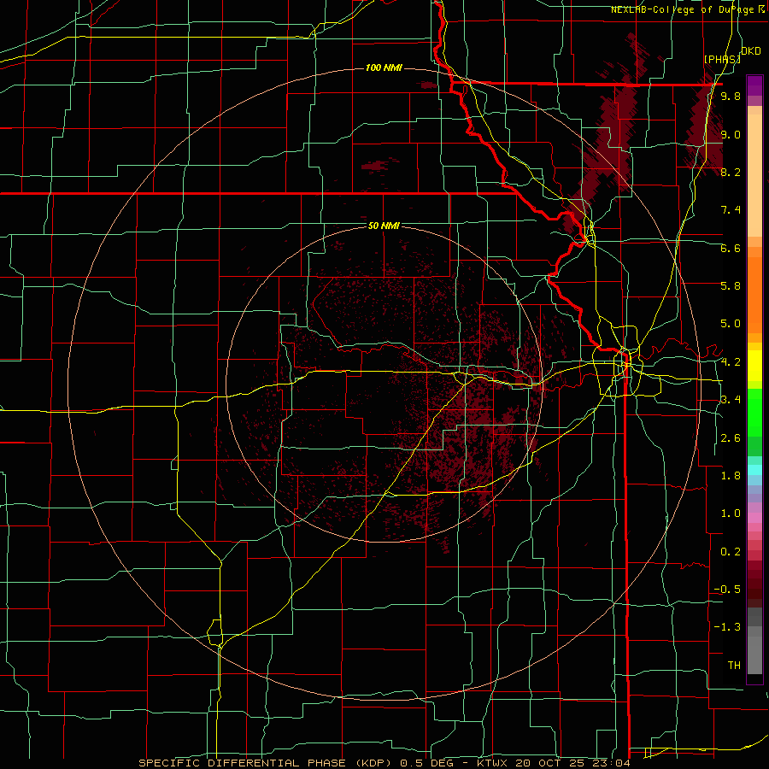
Task: Click the 5.0 value on the color scale
Action: pos(731,324)
